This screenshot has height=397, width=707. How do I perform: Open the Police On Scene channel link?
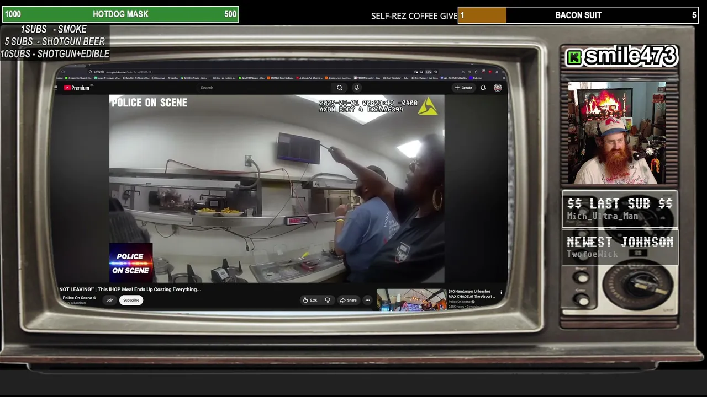(77, 298)
